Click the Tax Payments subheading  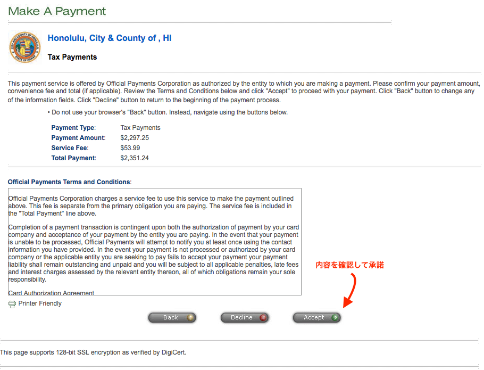tap(72, 57)
